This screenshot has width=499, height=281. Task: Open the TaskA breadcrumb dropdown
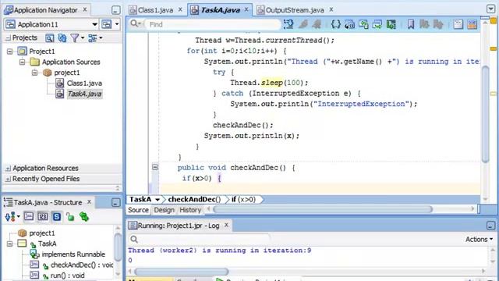(157, 200)
